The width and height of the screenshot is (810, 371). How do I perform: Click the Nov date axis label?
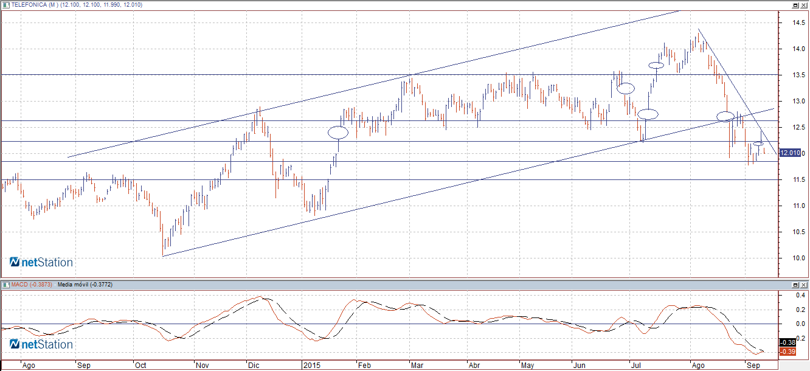pos(202,366)
